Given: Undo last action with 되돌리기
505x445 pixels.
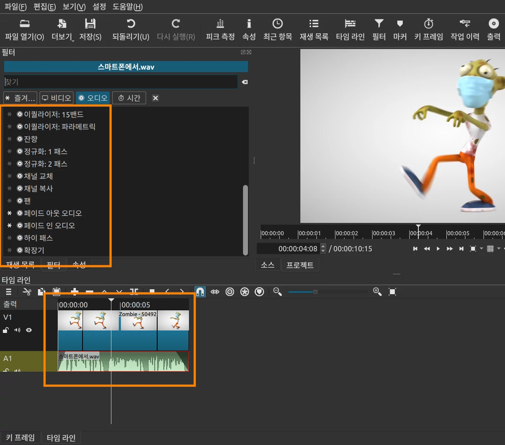Looking at the screenshot, I should click(130, 29).
